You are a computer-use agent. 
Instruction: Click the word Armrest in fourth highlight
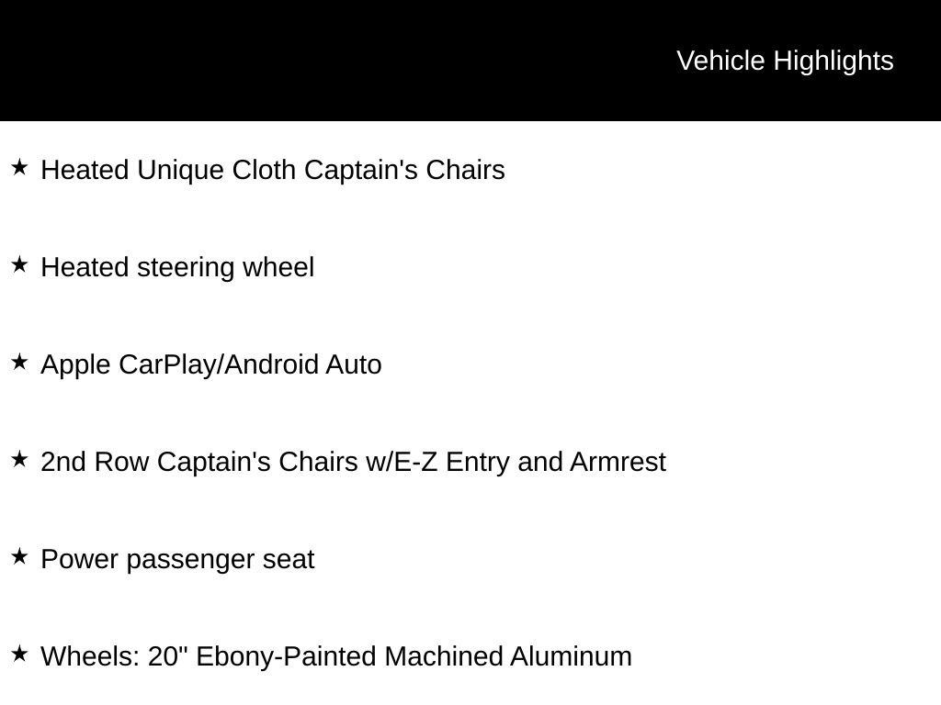[618, 463]
